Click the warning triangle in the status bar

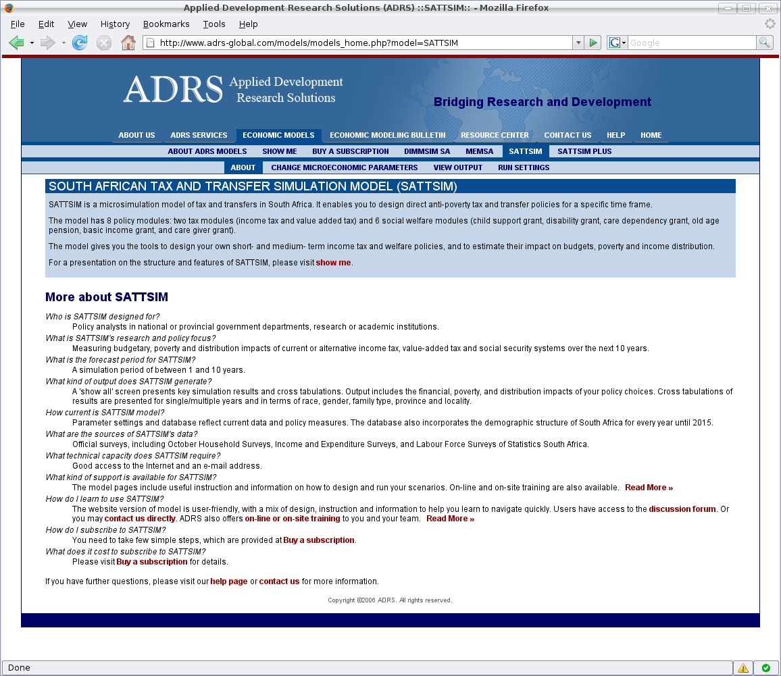(743, 668)
